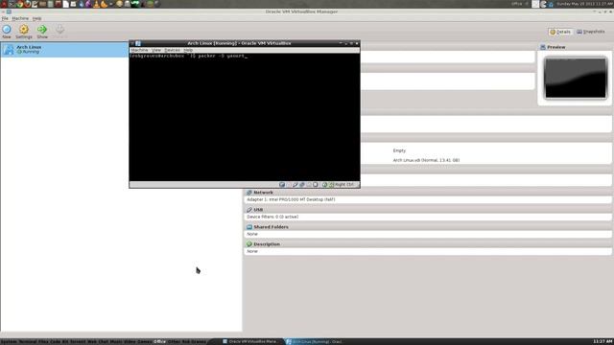Image resolution: width=614 pixels, height=345 pixels.
Task: Open the Machine menu in VirtualBox Manager
Action: (x=20, y=18)
